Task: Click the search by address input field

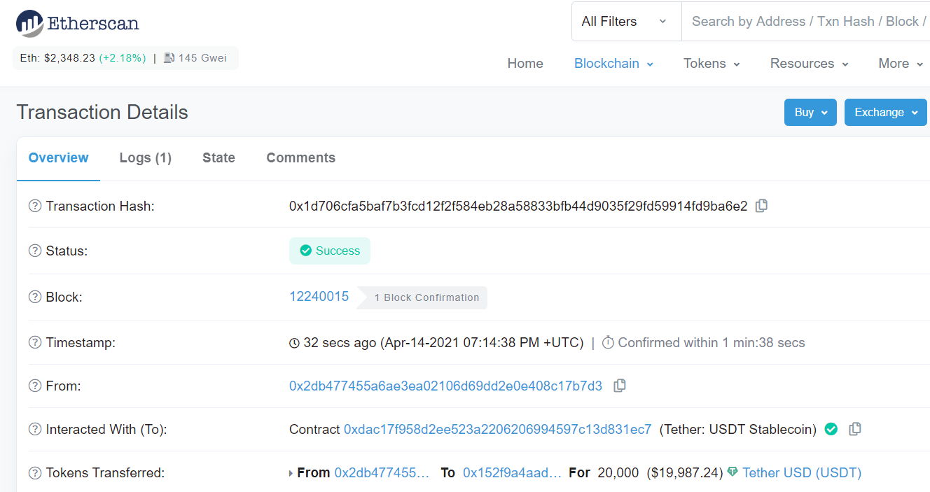Action: point(806,21)
